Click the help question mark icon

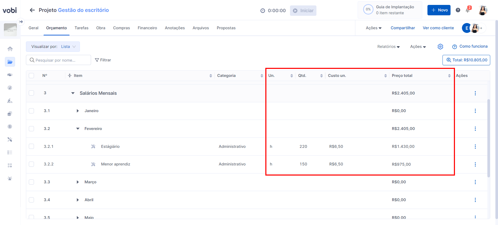(458, 10)
